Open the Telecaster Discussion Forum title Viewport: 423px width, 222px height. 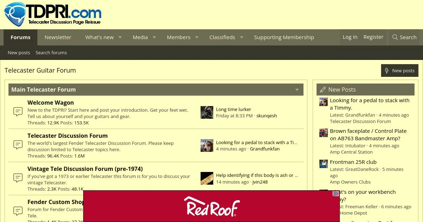[x=68, y=136]
